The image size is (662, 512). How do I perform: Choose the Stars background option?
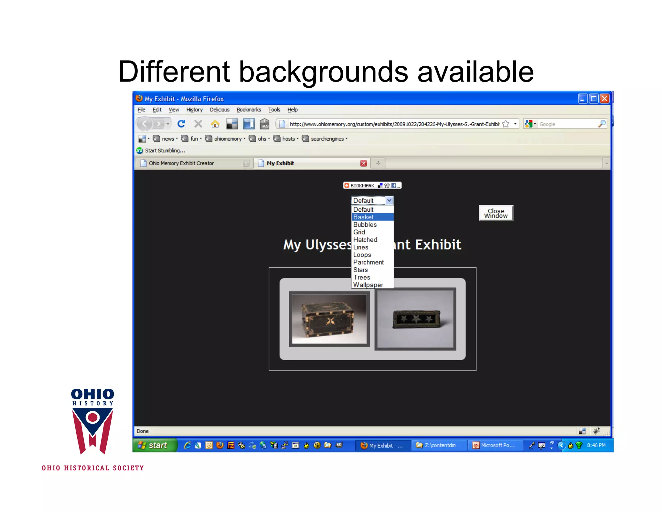click(372, 270)
